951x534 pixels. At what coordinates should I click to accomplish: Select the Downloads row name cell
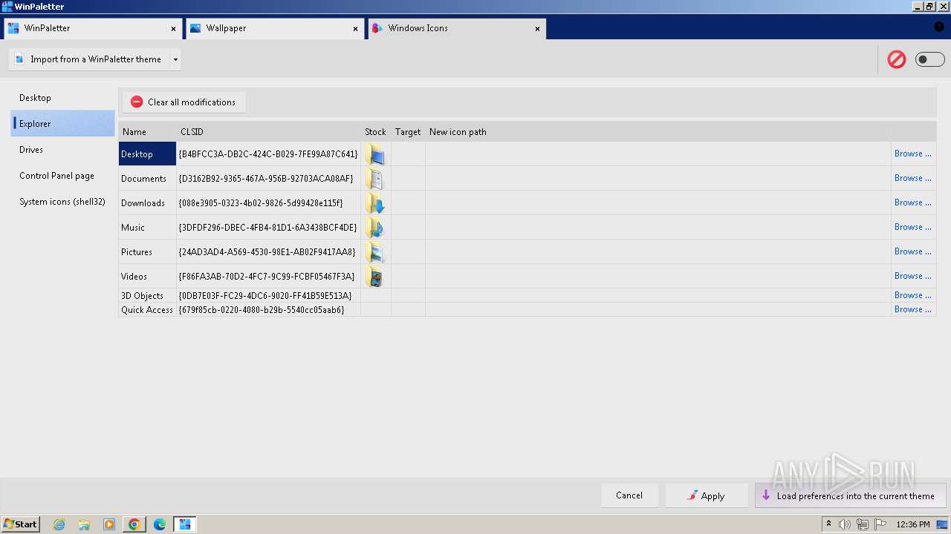point(147,203)
